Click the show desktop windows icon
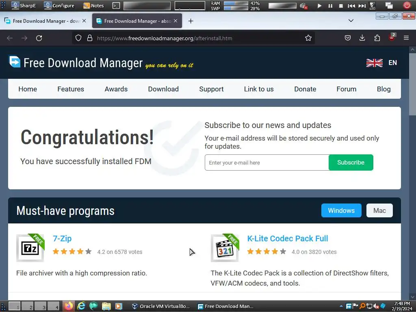 point(389,5)
